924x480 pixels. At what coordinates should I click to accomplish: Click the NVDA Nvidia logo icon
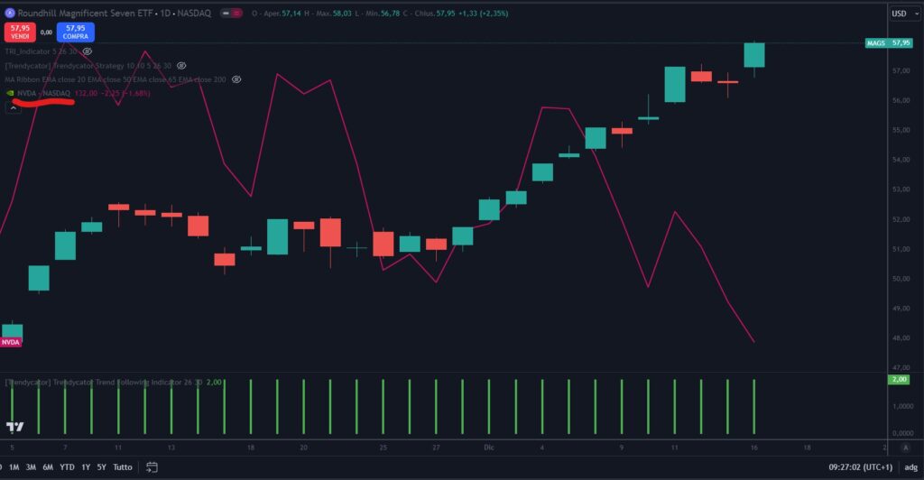(x=10, y=93)
